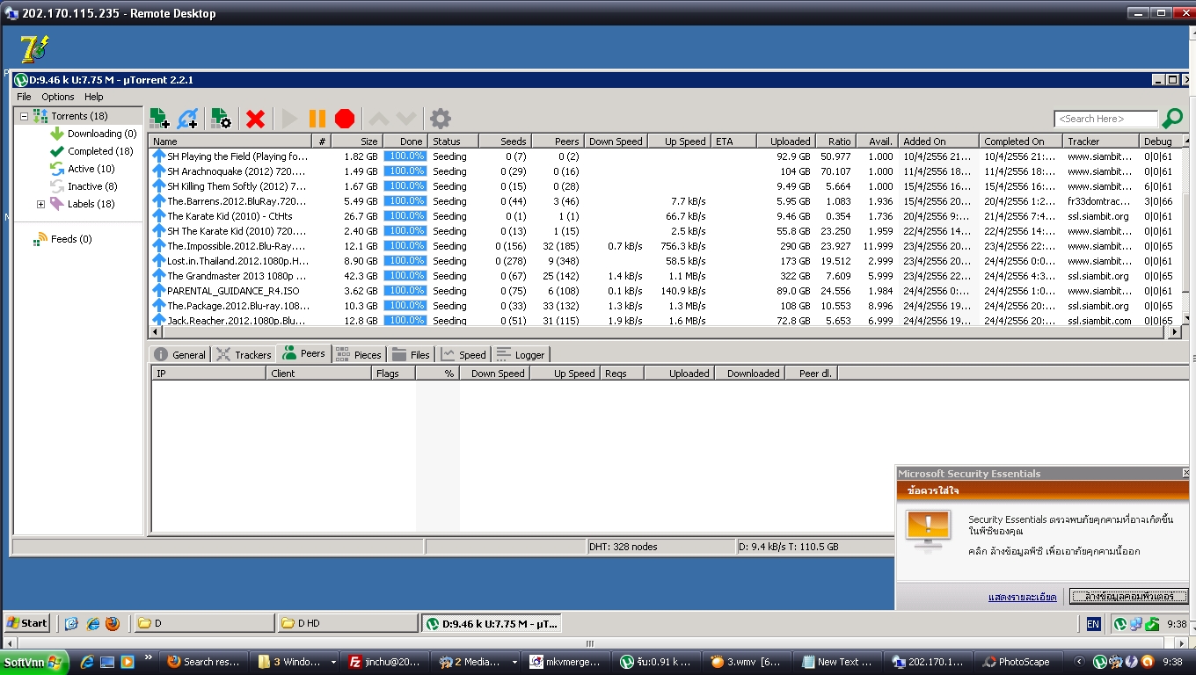Click the network computers icon in remote tray

(1135, 624)
